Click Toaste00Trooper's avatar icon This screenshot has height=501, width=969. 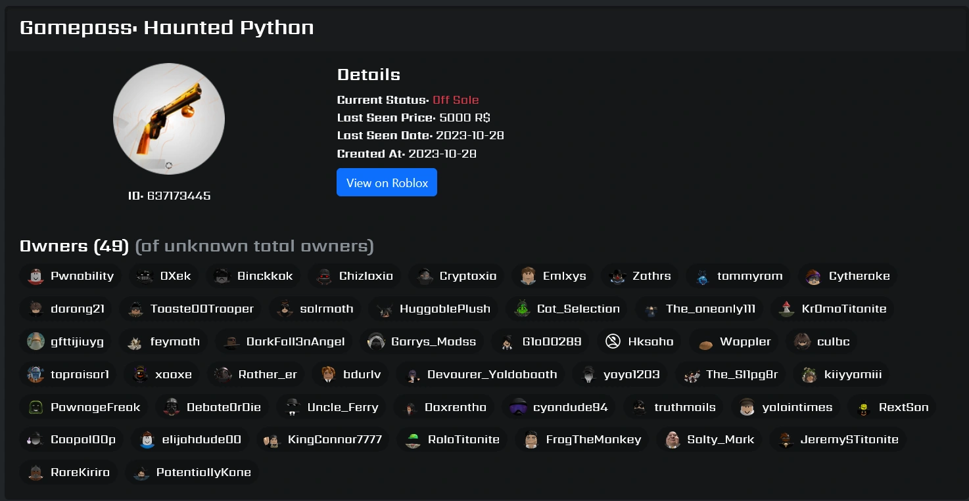[x=135, y=309]
